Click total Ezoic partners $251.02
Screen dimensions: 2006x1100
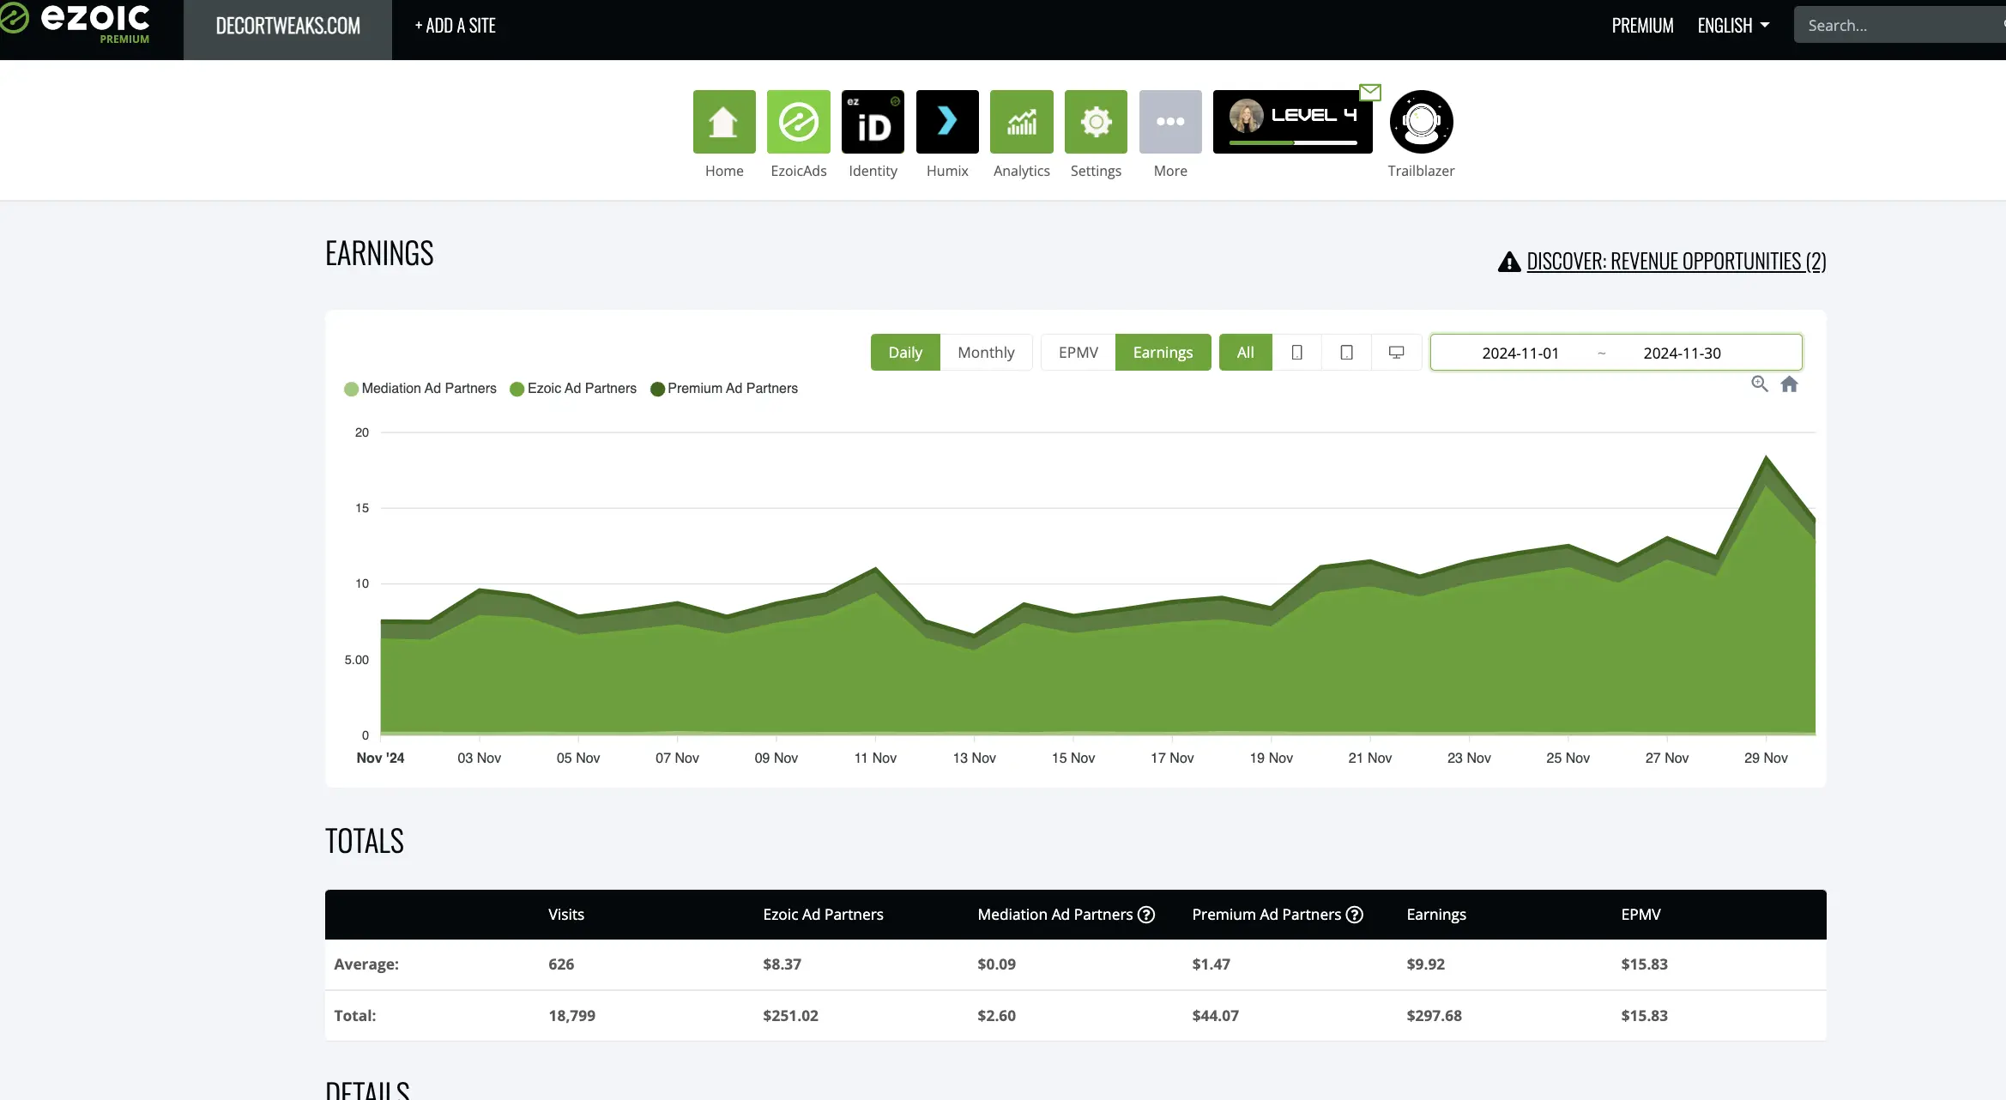(790, 1016)
